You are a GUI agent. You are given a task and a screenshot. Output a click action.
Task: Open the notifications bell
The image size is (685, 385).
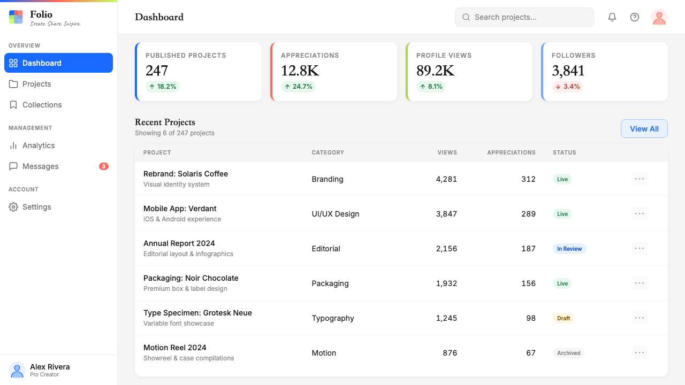pyautogui.click(x=612, y=17)
